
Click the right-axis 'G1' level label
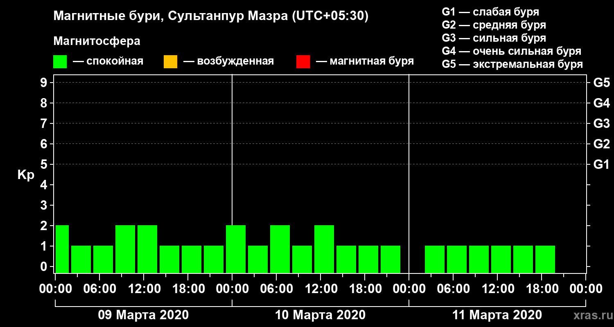pyautogui.click(x=601, y=164)
